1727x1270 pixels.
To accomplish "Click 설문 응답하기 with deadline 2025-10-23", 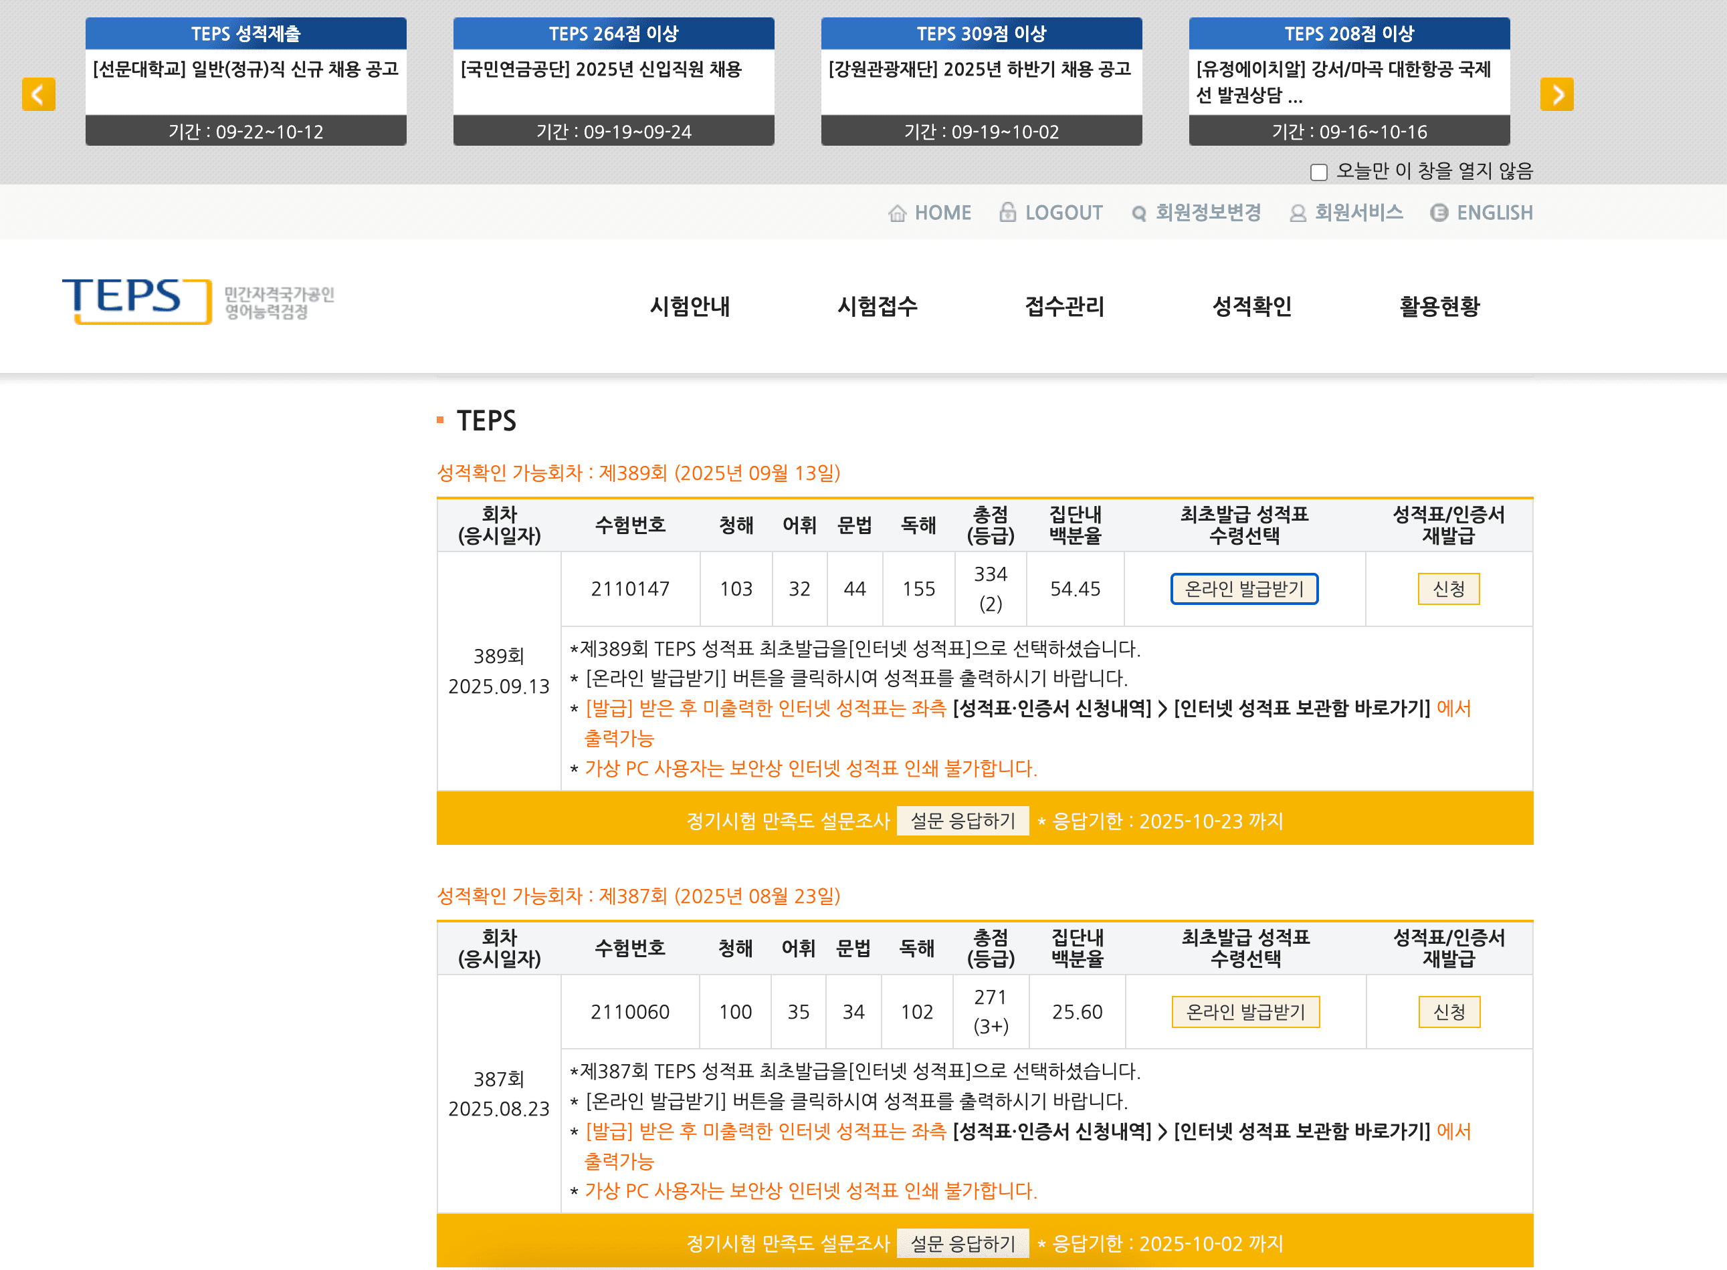I will (962, 821).
